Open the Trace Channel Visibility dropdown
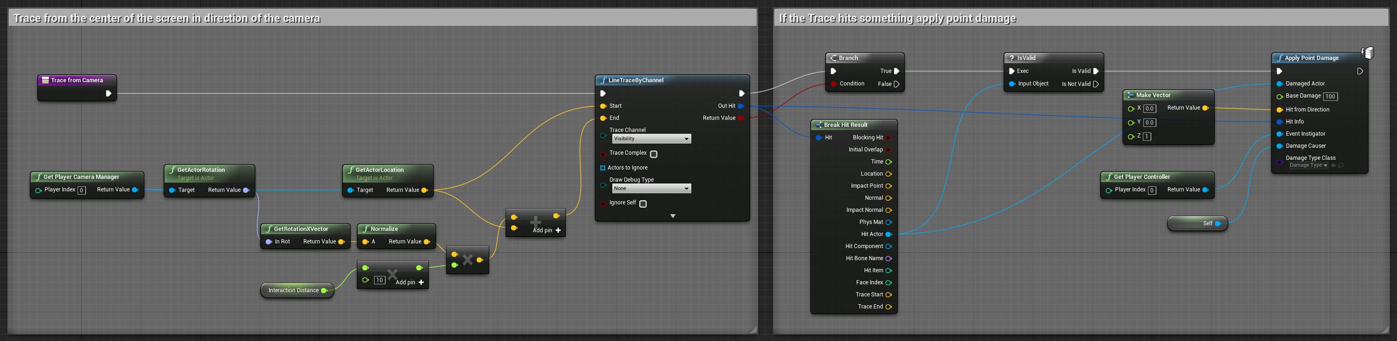Viewport: 1397px width, 341px height. [651, 139]
